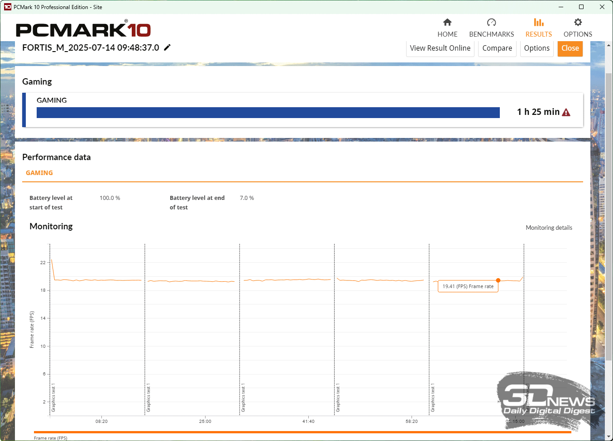This screenshot has height=441, width=613.
Task: Open the BENCHMARKS gauge icon
Action: point(492,22)
